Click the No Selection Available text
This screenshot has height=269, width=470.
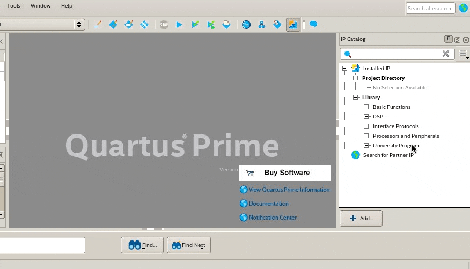(400, 88)
